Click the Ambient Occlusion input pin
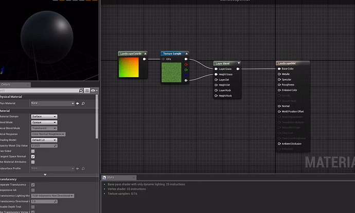This screenshot has width=355, height=213. 279,144
